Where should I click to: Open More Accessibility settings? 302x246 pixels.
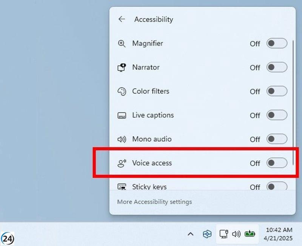(154, 202)
